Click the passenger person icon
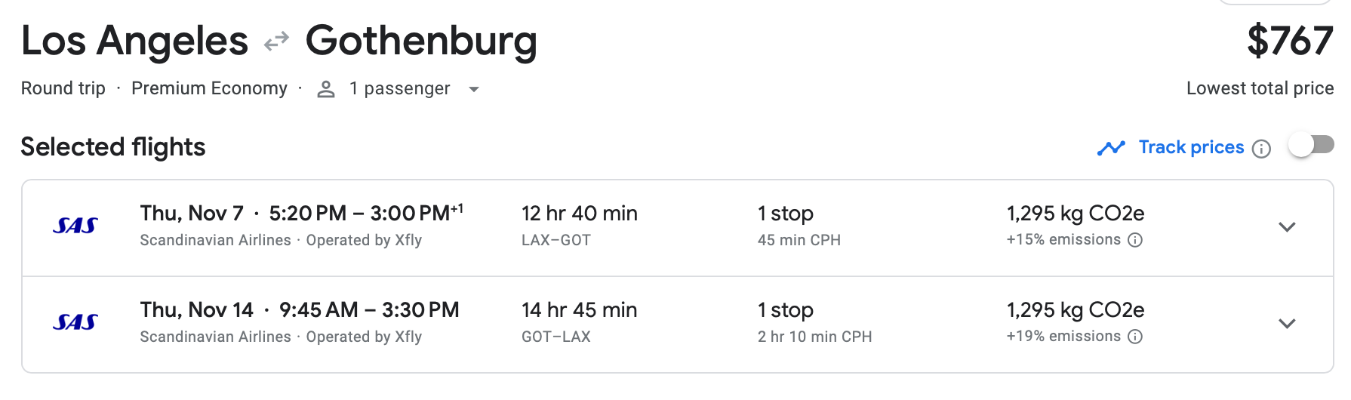1351x400 pixels. [x=326, y=89]
